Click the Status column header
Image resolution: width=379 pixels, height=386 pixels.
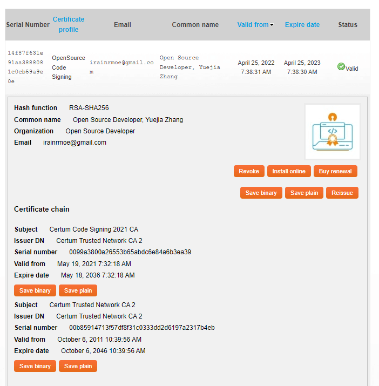(x=348, y=25)
